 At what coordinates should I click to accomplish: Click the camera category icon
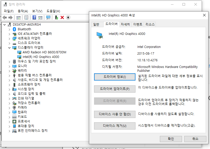(14, 107)
